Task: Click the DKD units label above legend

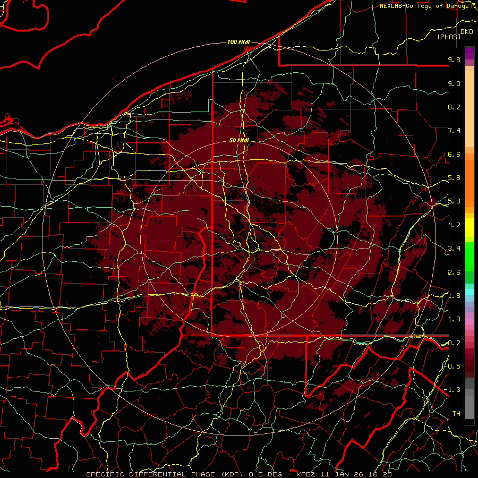Action: coord(467,32)
